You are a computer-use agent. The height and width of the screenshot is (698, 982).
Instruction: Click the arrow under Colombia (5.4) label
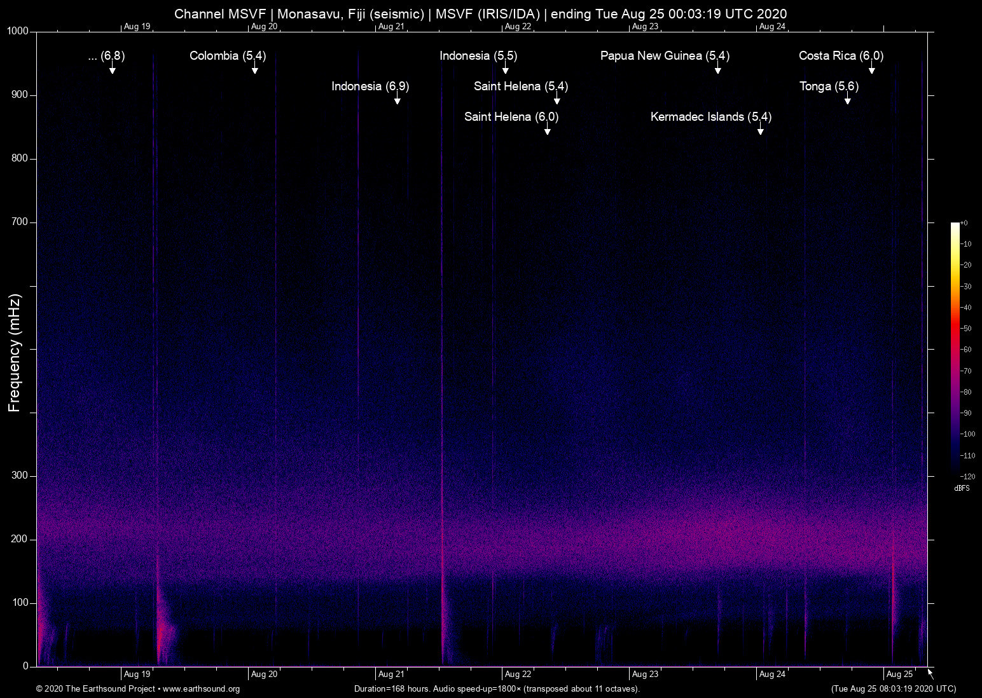(x=254, y=69)
